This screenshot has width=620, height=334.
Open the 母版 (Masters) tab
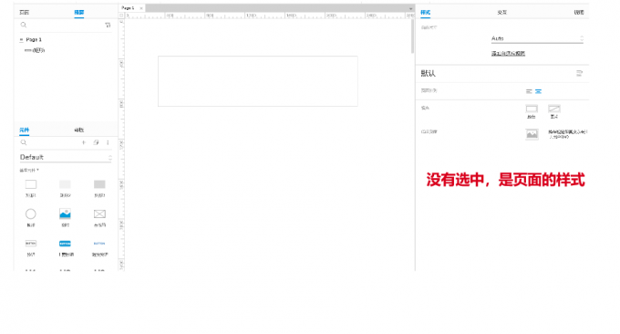pos(78,130)
